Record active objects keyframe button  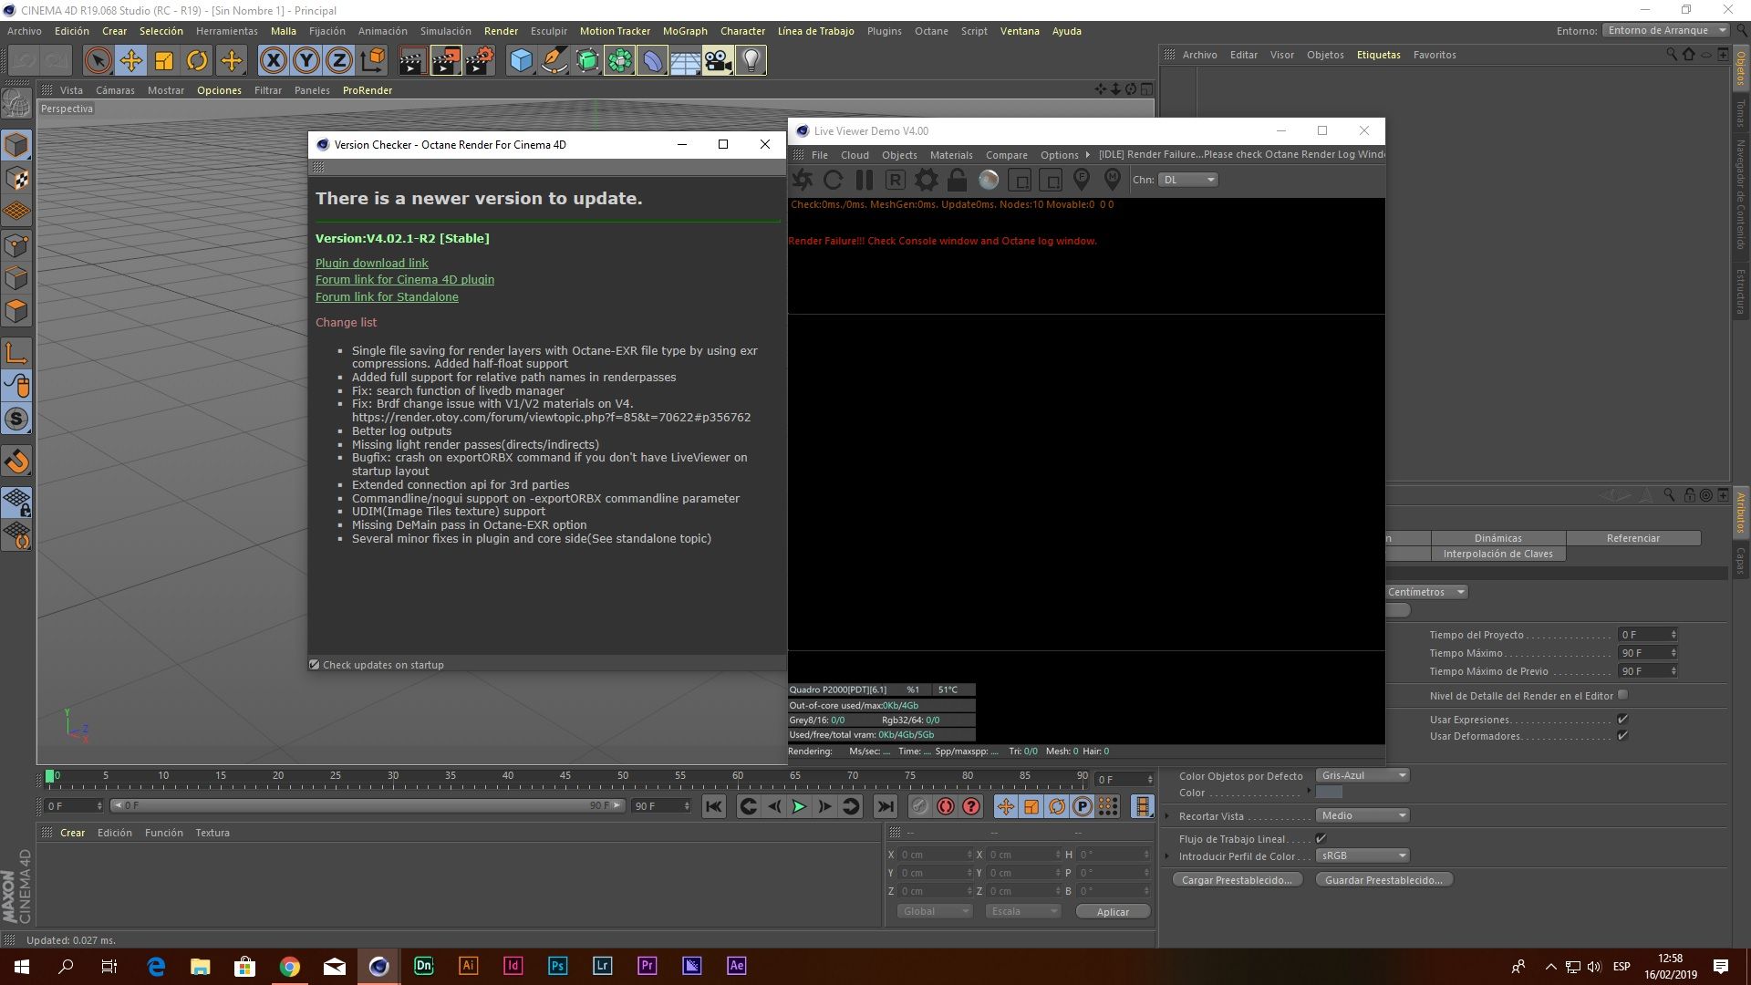[920, 806]
